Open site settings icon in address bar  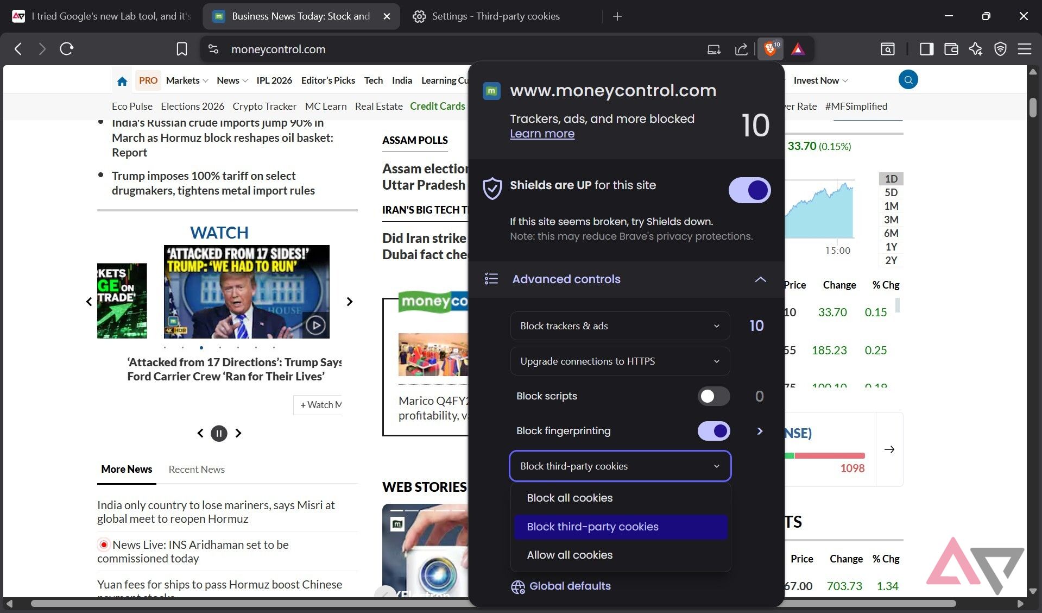tap(213, 49)
